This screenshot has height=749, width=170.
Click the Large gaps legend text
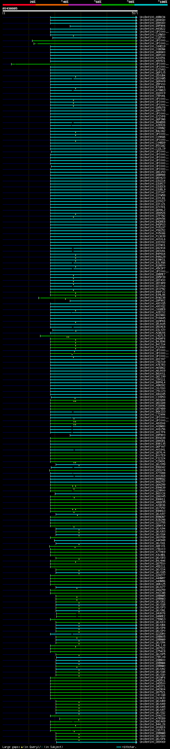tap(33, 747)
